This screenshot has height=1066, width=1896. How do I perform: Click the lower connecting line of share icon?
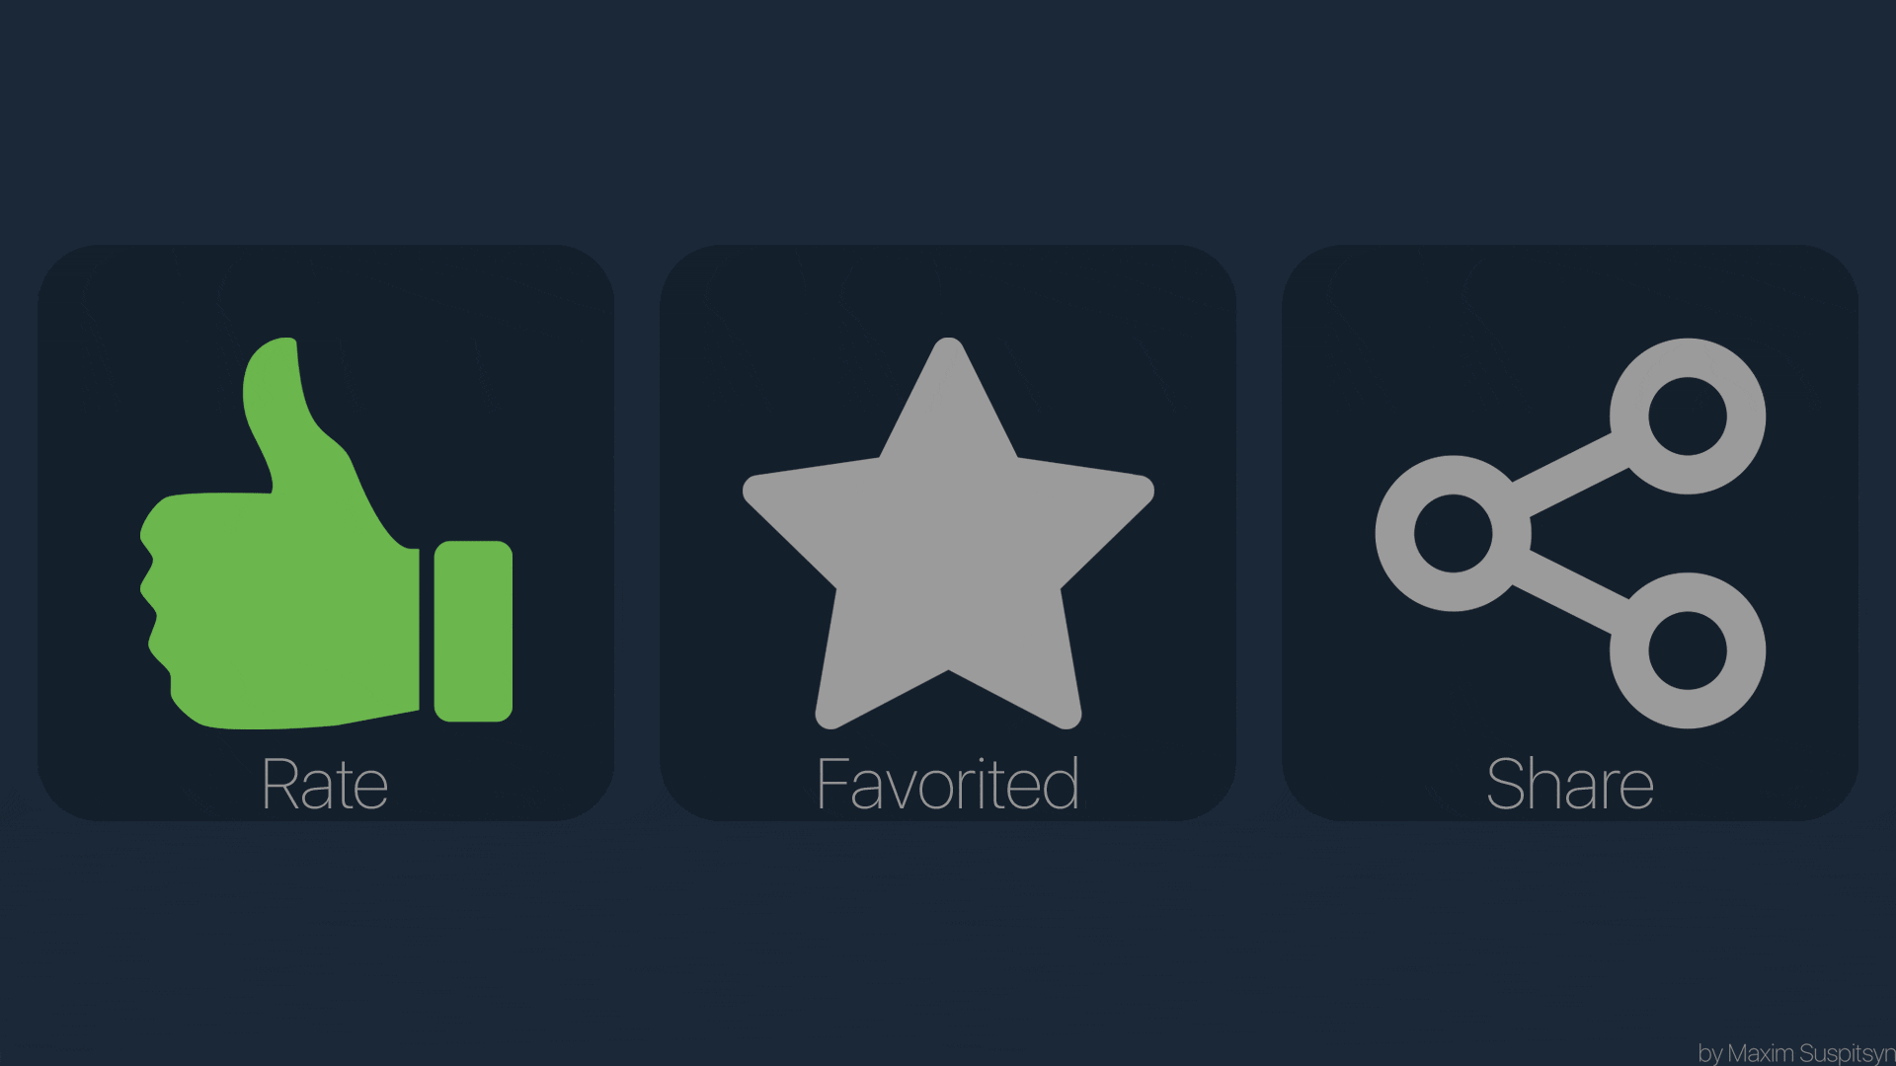tap(1570, 592)
